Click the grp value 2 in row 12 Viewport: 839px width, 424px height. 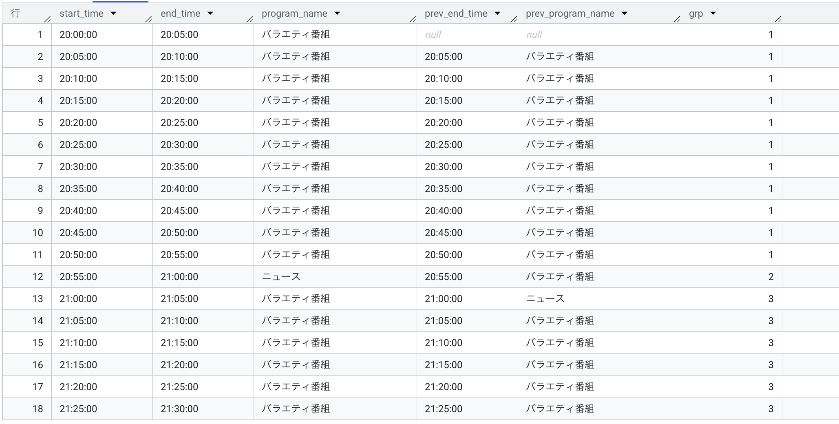(771, 277)
